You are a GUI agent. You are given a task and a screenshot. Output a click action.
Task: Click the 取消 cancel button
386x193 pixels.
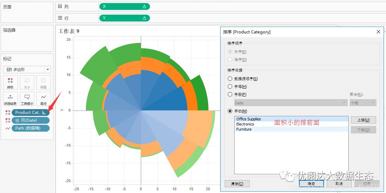pos(339,184)
